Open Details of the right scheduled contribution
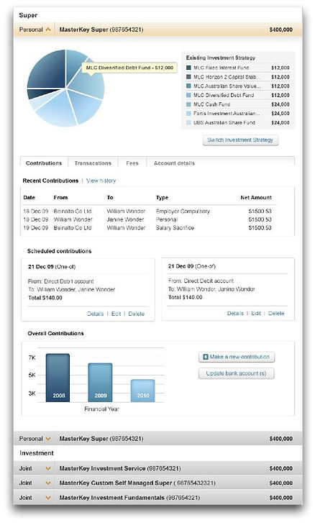The width and height of the screenshot is (315, 523). click(x=235, y=313)
